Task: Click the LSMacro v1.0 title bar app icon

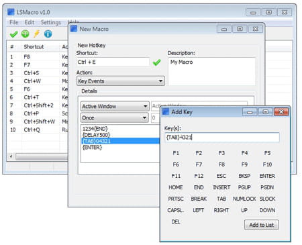Action: click(11, 12)
